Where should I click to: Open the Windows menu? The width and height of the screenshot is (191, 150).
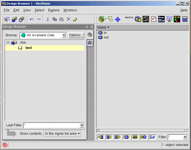point(70,10)
